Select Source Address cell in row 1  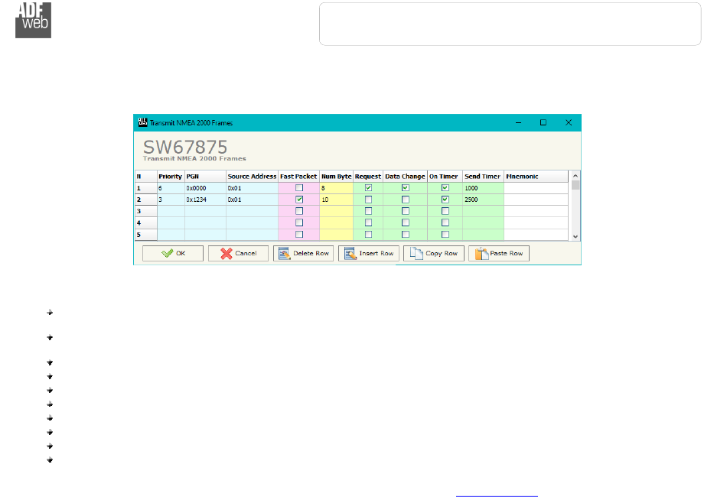[253, 188]
